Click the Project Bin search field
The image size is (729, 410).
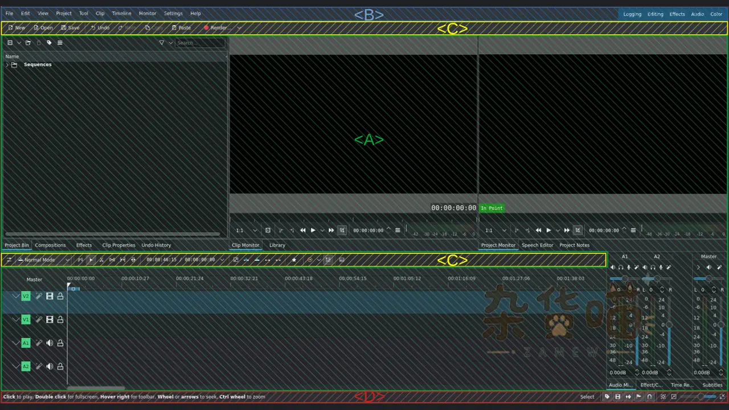click(x=199, y=43)
